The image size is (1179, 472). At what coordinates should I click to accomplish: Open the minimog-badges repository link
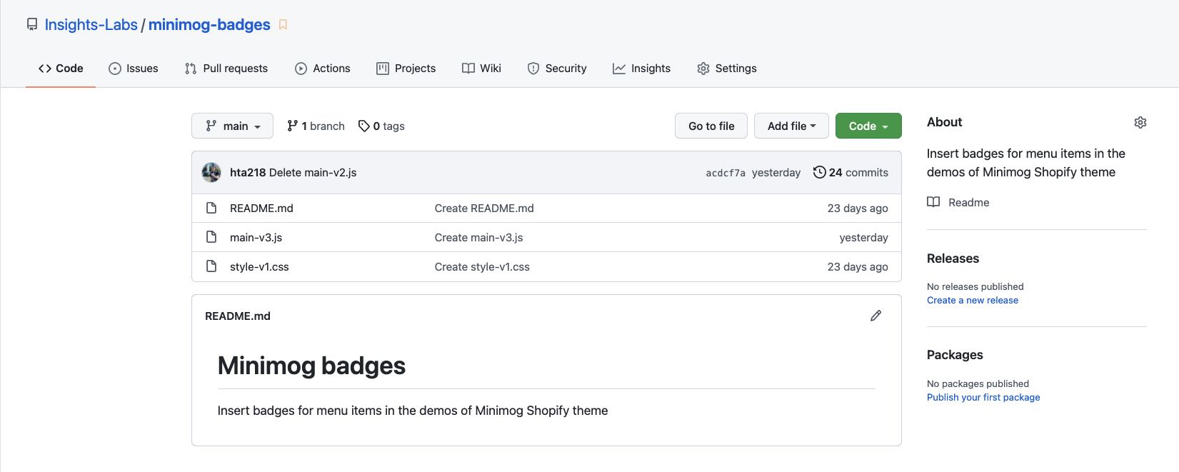click(209, 25)
